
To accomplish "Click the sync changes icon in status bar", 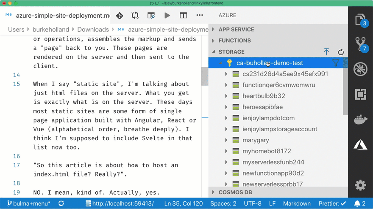I will [x=61, y=204].
